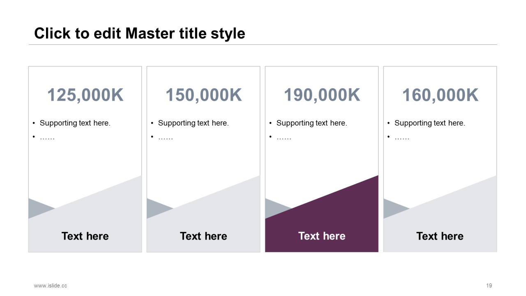This screenshot has height=296, width=526.
Task: Click 'Supporting text here.' under 160,000K
Action: pos(430,123)
